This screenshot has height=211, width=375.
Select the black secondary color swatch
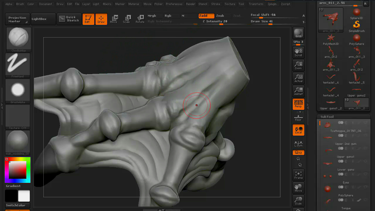point(11,196)
